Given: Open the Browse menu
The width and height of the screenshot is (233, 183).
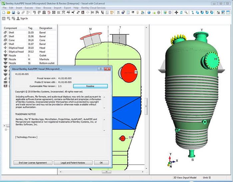Looking at the screenshot, I should tap(47, 8).
